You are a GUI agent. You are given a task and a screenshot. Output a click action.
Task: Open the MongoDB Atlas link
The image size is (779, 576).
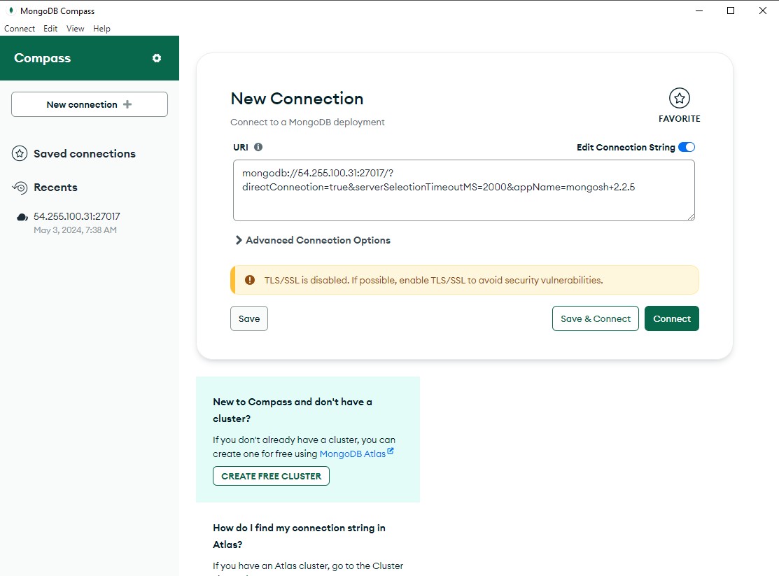click(353, 454)
